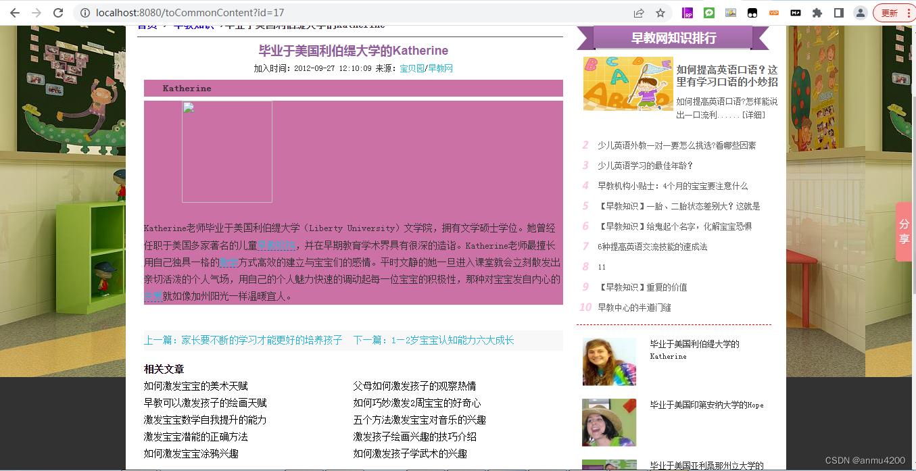Open ranking item 早教机构小贴士：4个月的宝宝要注意什么
Viewport: 916px width, 471px height.
click(x=673, y=186)
